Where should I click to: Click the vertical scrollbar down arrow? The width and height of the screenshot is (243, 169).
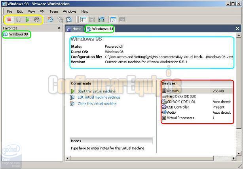(239, 153)
